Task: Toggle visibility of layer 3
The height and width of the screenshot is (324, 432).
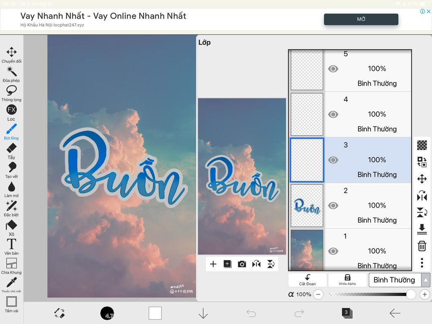Action: click(x=333, y=160)
